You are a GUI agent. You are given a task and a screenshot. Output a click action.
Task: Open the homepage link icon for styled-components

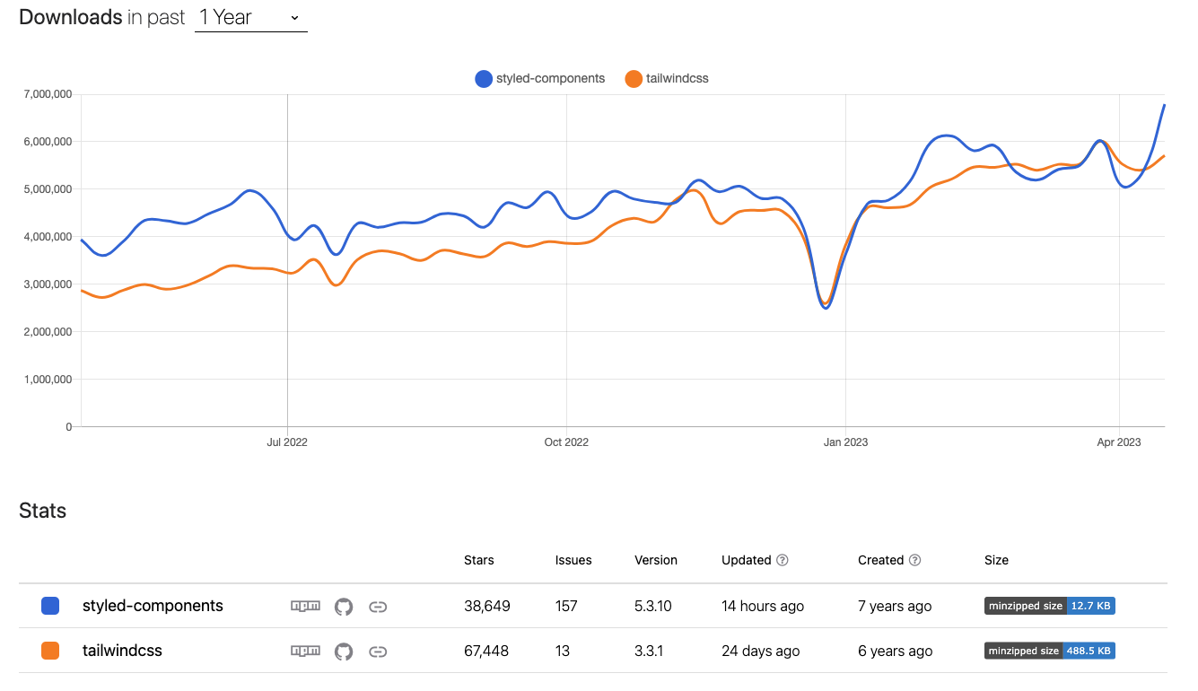click(378, 607)
